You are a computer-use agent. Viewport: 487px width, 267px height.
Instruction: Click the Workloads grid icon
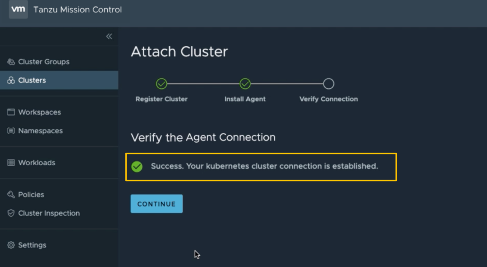pos(11,163)
